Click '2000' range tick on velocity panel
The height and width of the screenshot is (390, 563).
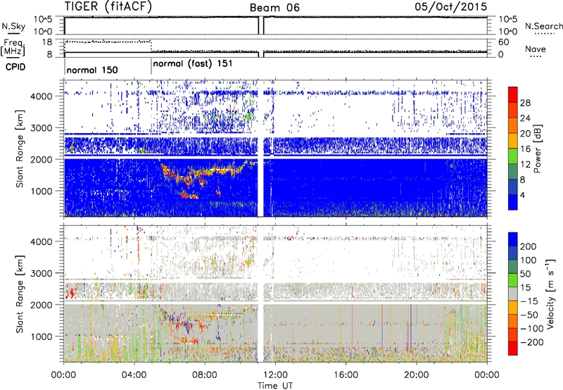click(42, 305)
